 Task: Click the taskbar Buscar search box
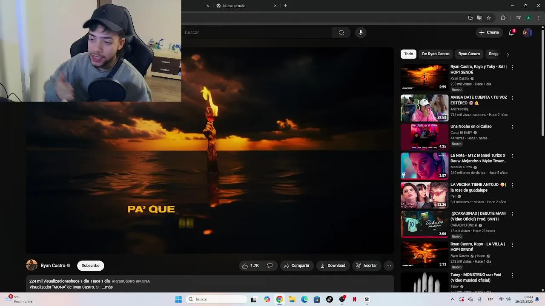(216, 299)
